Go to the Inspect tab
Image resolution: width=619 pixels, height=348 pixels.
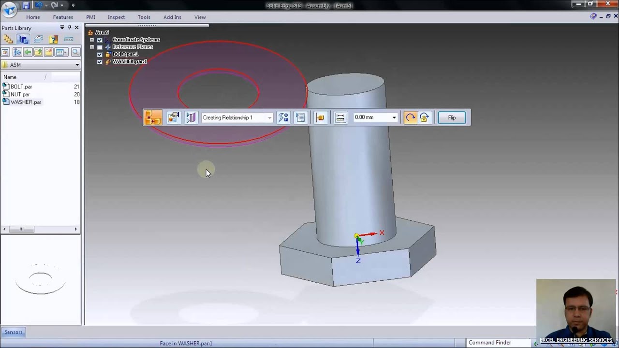coord(116,17)
